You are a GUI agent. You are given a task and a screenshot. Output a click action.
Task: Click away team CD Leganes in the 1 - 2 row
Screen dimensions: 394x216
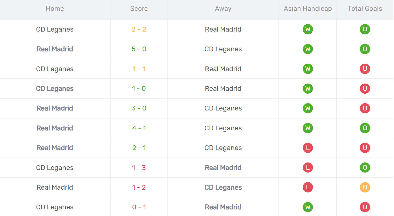223,187
